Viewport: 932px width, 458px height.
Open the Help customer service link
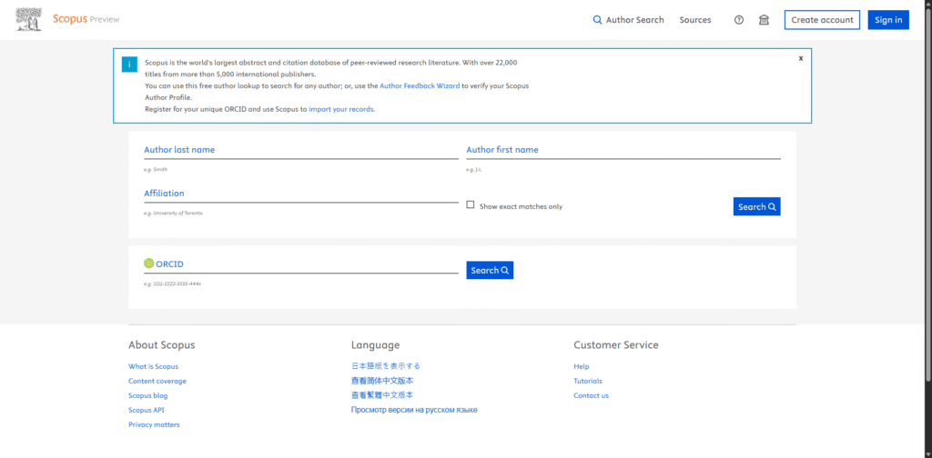(582, 366)
